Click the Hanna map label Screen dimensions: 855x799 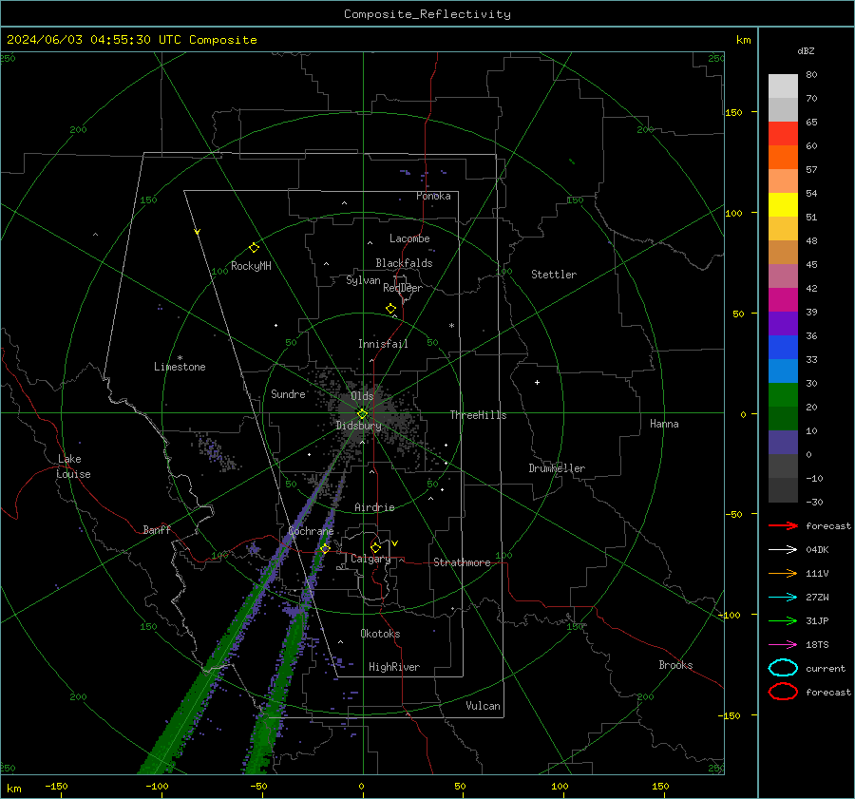pos(664,424)
